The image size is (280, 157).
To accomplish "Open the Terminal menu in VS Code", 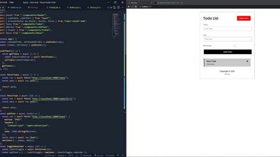I will [3, 3].
